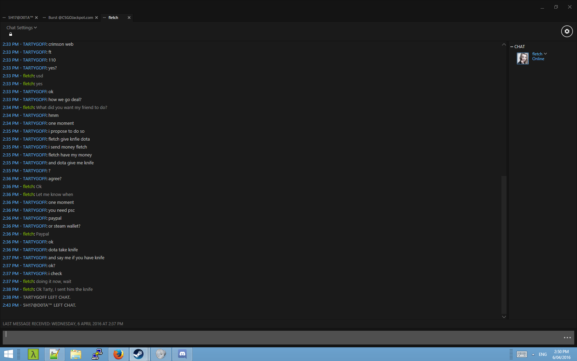Launch Firefox from the taskbar
577x361 pixels.
pyautogui.click(x=118, y=354)
